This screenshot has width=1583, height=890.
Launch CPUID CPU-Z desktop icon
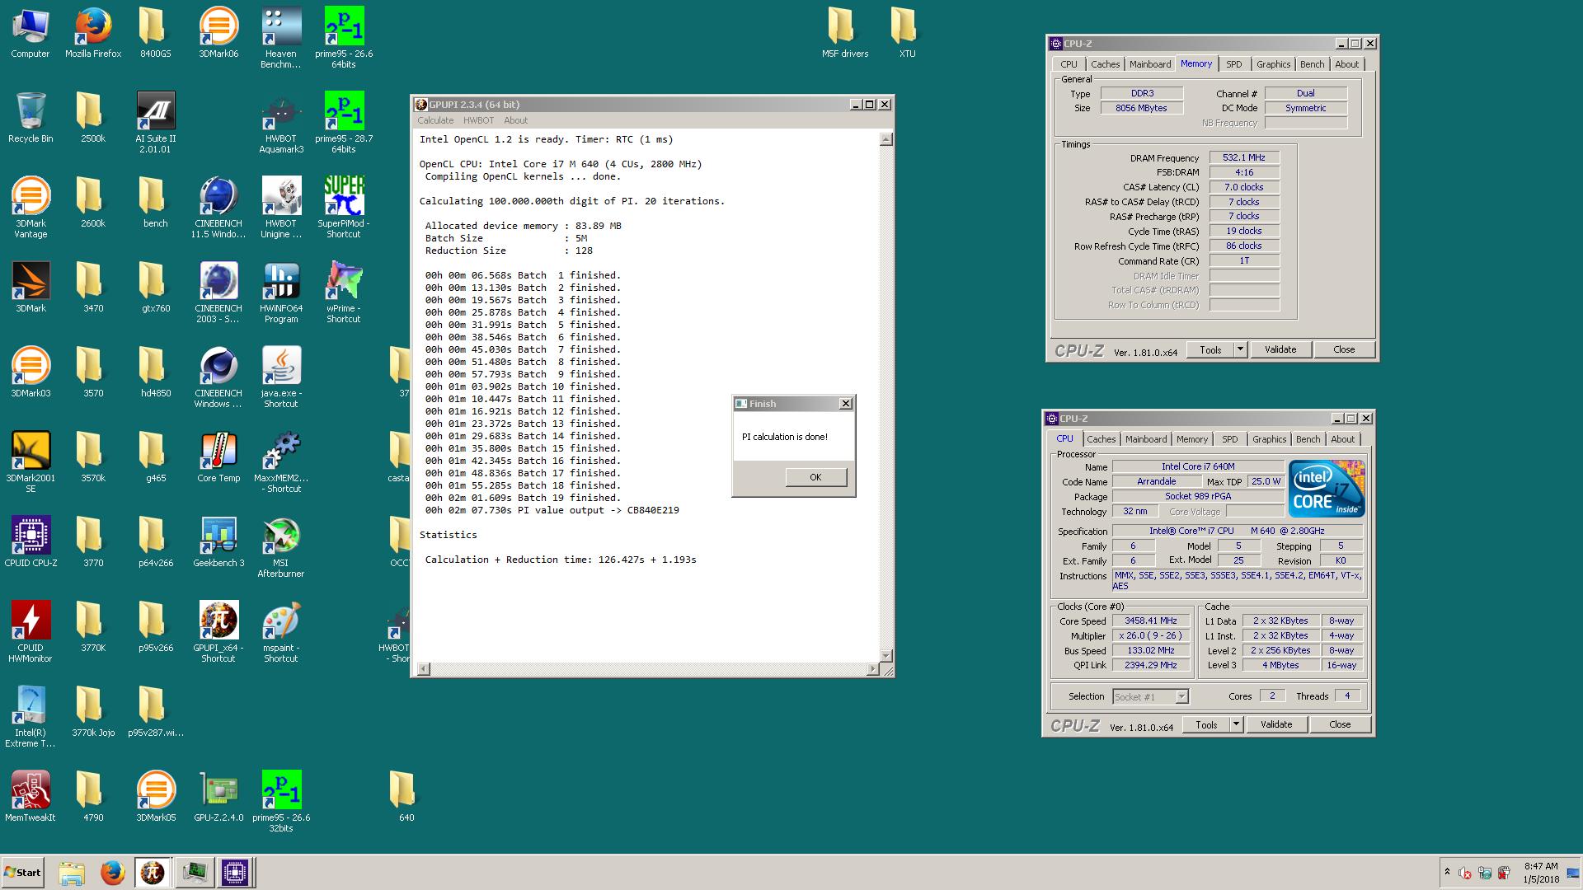click(31, 542)
